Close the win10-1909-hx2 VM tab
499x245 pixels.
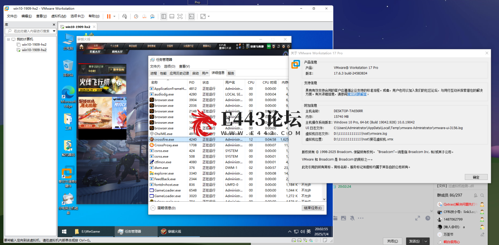click(94, 27)
